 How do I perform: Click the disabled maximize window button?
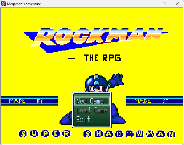[x=164, y=4]
